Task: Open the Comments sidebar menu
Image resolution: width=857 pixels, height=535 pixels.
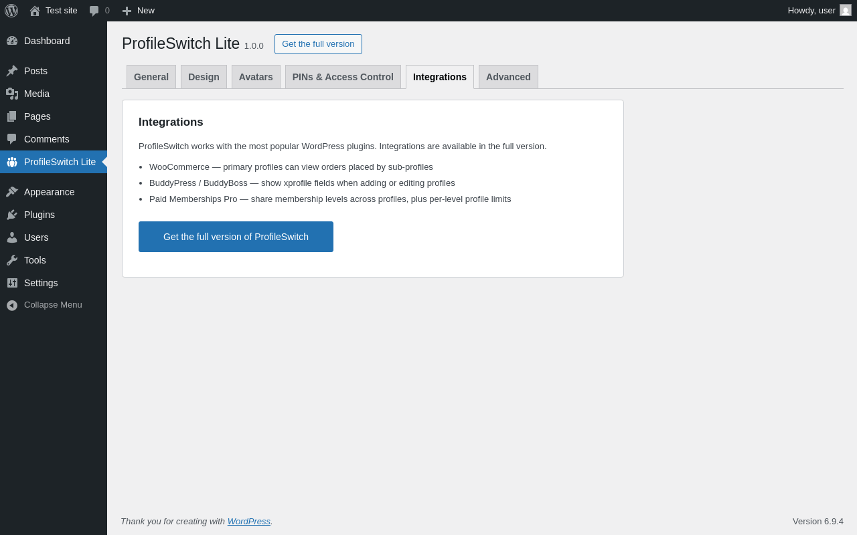Action: 54,139
